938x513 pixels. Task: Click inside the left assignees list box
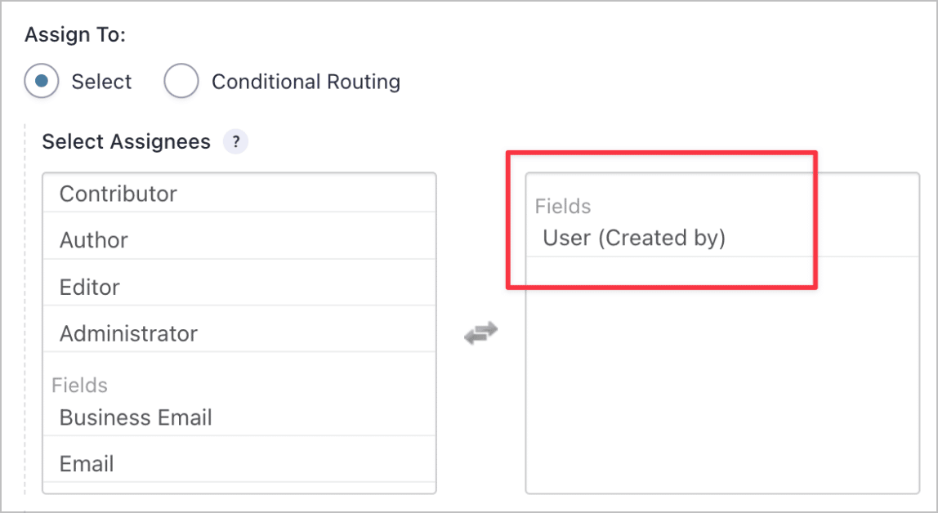click(x=239, y=368)
